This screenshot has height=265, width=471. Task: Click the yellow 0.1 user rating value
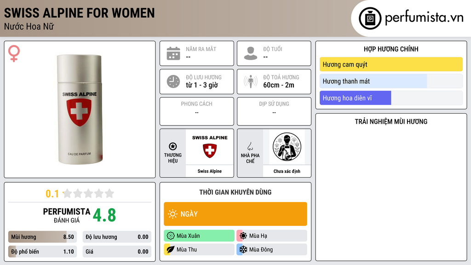coord(52,194)
